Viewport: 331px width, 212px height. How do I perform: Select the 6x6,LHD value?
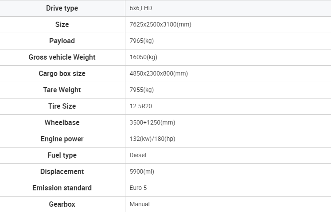pos(141,8)
